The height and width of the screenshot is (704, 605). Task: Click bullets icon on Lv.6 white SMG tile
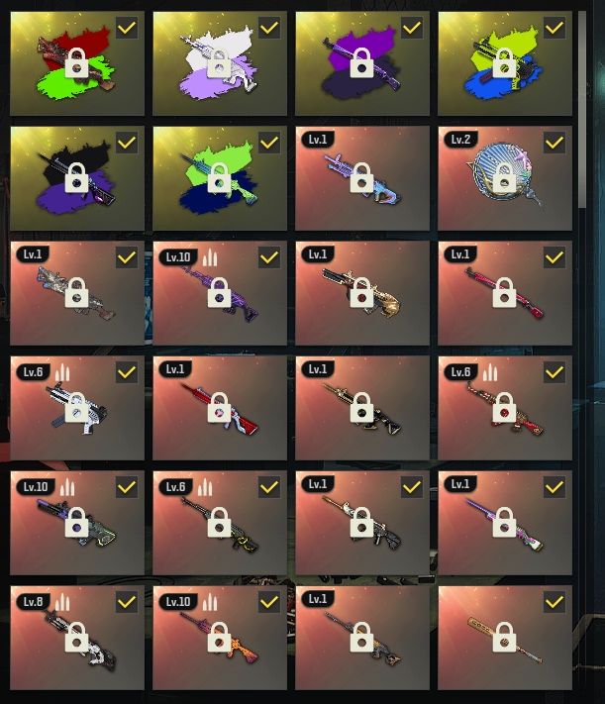tap(62, 372)
